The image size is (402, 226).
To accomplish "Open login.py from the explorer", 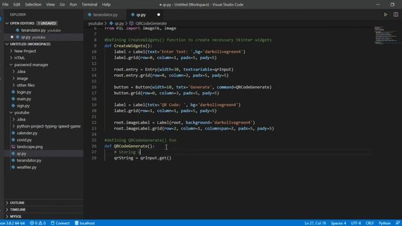I will 24,92.
